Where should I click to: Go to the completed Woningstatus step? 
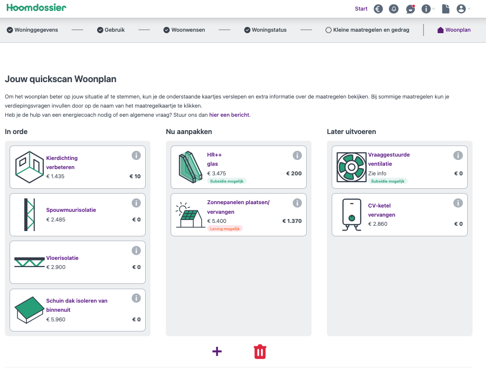[x=265, y=30]
